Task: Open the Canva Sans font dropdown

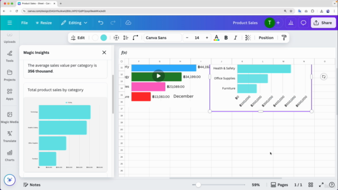Action: 163,37
